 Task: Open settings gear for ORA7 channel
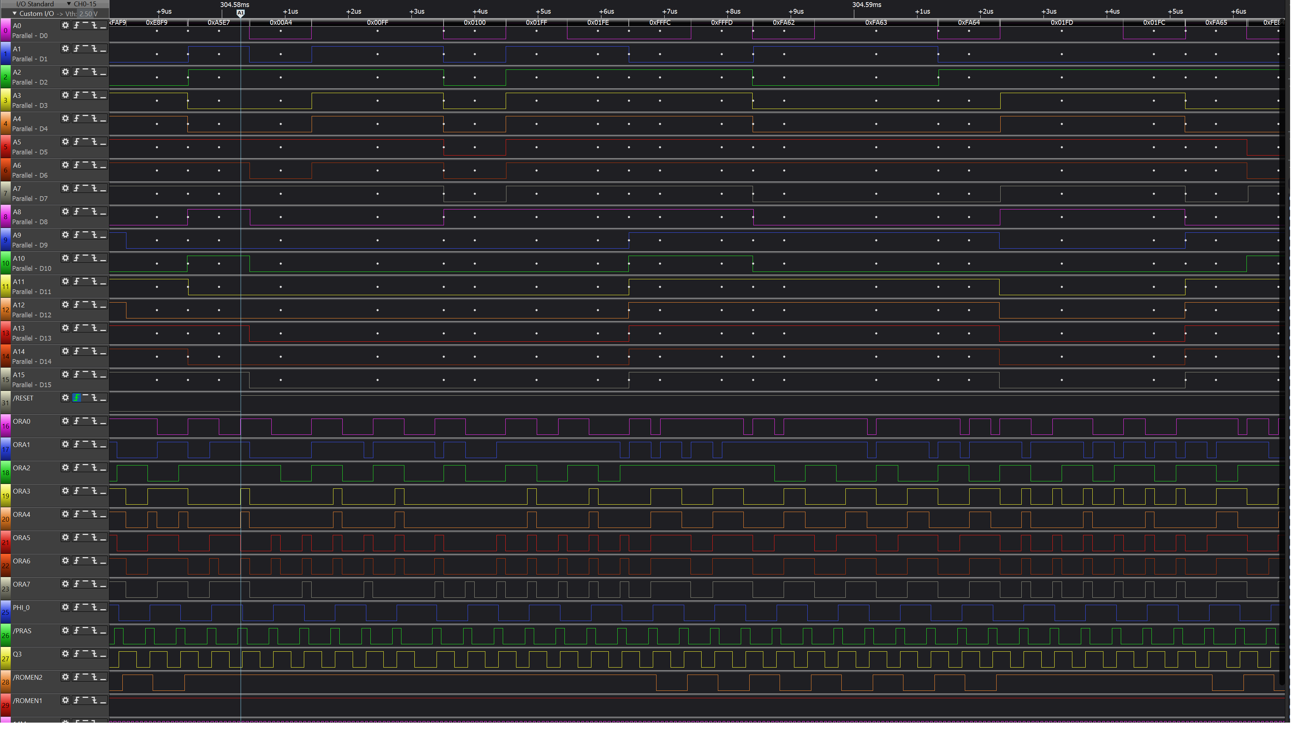[x=65, y=584]
